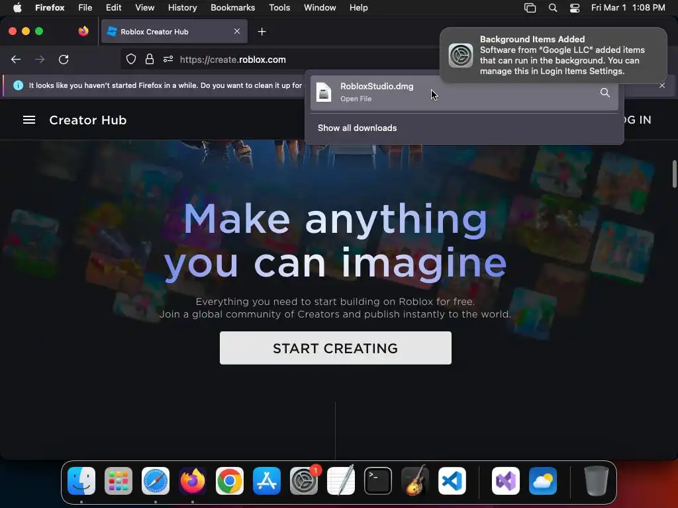
Task: Open the Window menu
Action: [x=320, y=7]
